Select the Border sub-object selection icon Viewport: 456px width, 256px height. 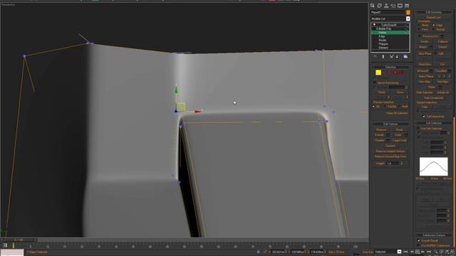(390, 73)
